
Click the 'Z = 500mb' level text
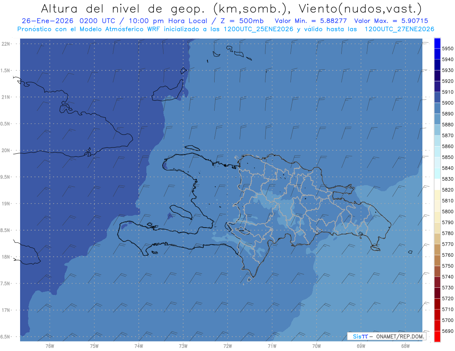[240, 21]
